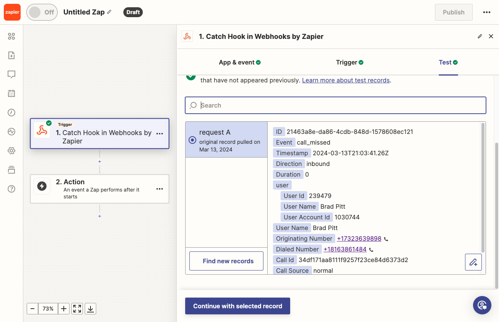499x322 pixels.
Task: Click the 73% zoom level value
Action: pyautogui.click(x=48, y=309)
